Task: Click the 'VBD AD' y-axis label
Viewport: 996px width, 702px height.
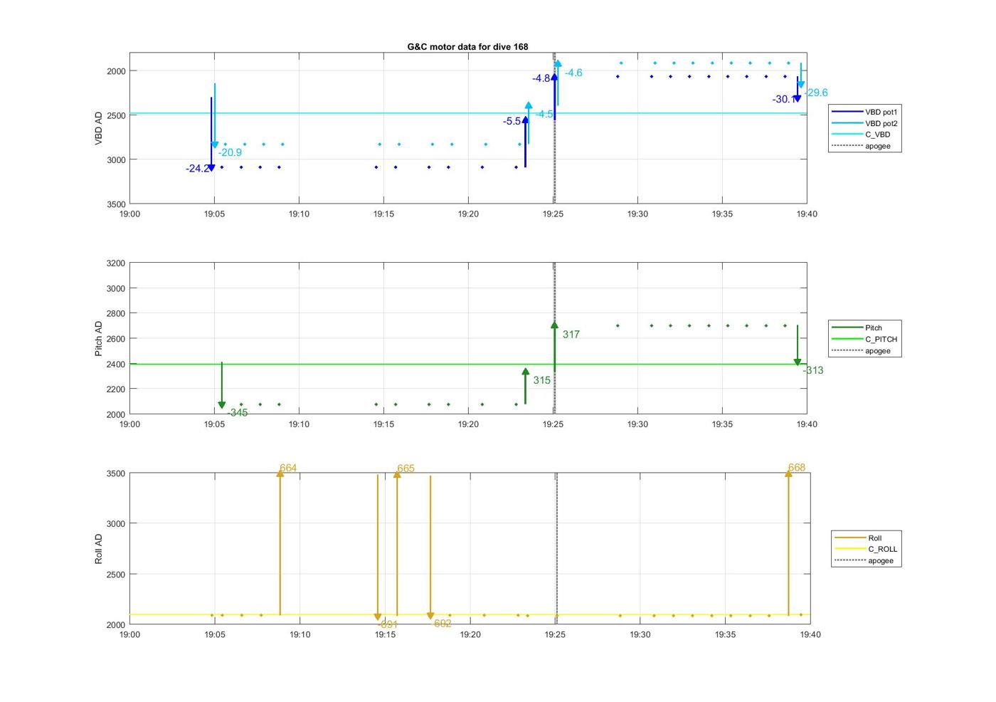Action: pyautogui.click(x=99, y=128)
